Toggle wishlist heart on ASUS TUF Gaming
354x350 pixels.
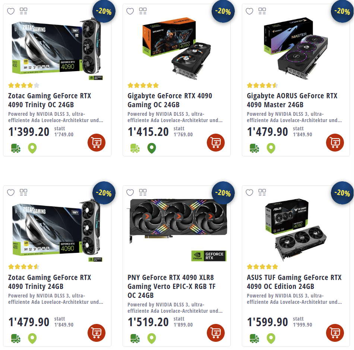click(x=249, y=192)
